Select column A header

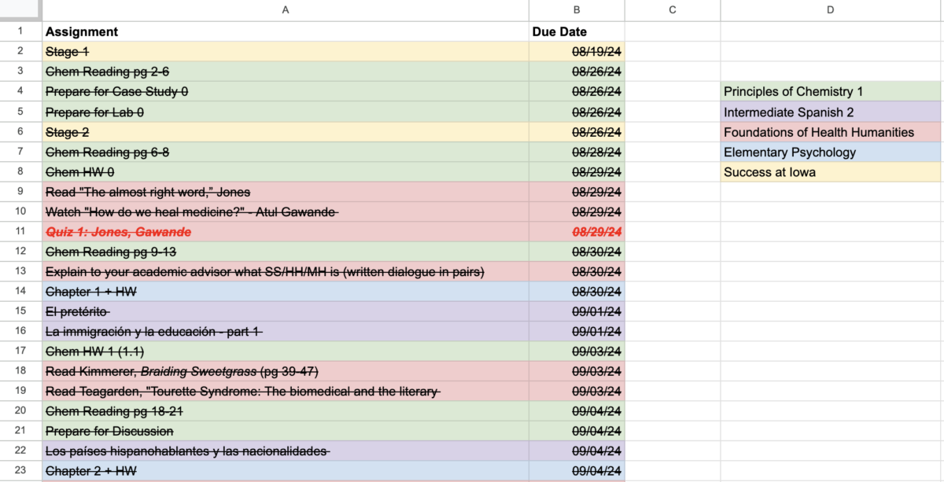click(x=286, y=10)
